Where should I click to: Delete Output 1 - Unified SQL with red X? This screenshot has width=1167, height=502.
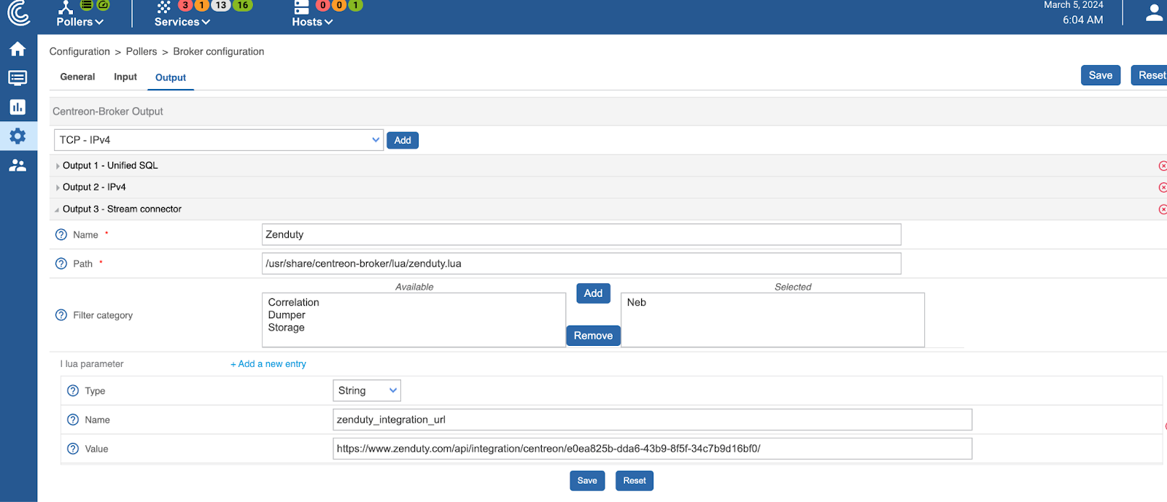(1163, 166)
